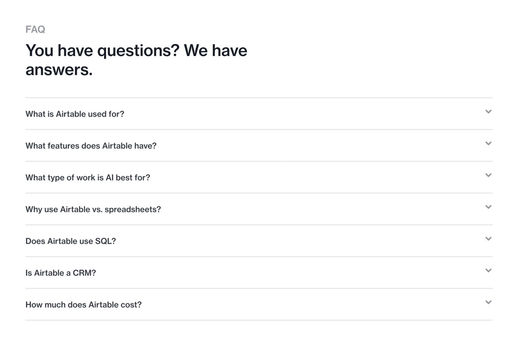Click the FAQ section label
518x346 pixels.
point(35,29)
